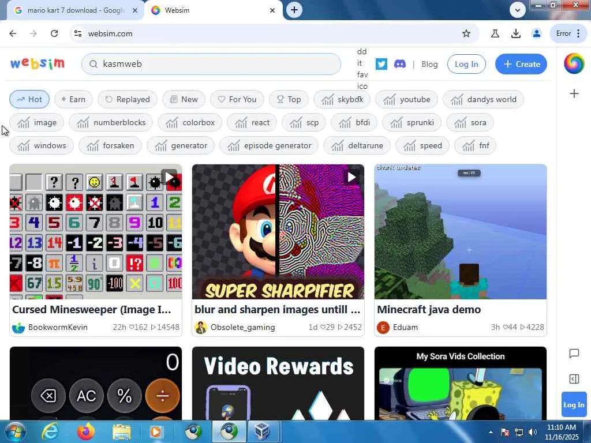Click the browser forward arrow
This screenshot has width=591, height=443.
click(x=33, y=33)
